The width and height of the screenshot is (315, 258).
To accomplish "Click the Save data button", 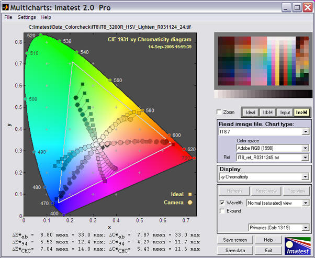I will (x=235, y=250).
